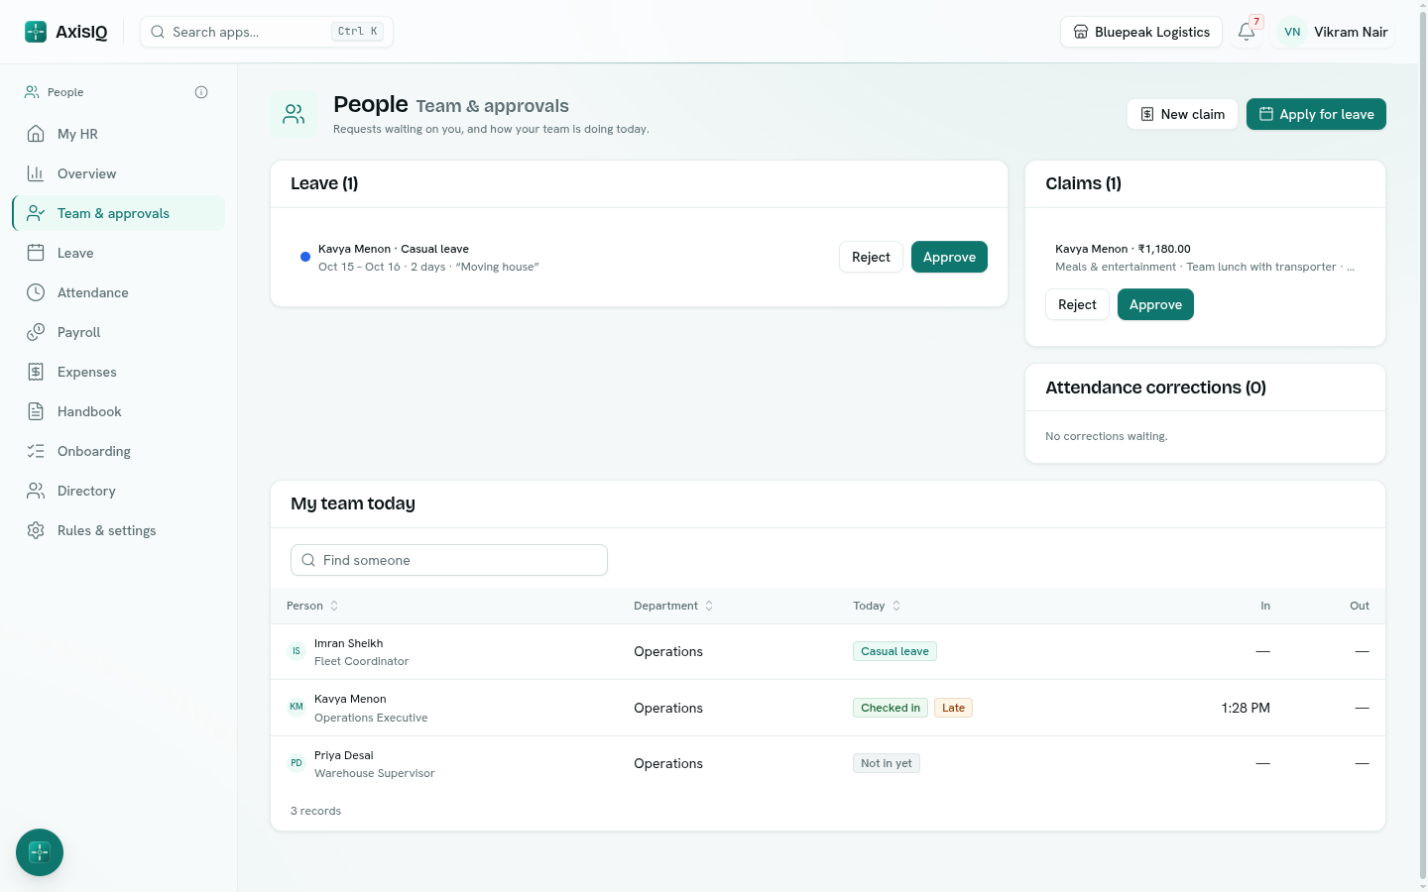Screen dimensions: 1428x892
Task: Click the Find someone search box
Action: pos(449,560)
